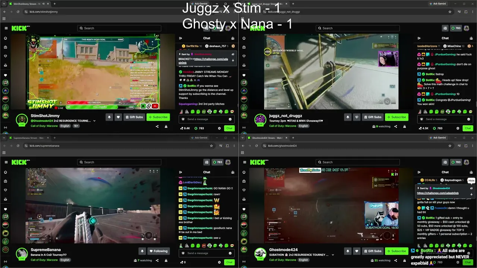This screenshot has width=477, height=268.
Task: Open chat settings gear in StimShotJimmy chat
Action: pyautogui.click(x=219, y=128)
